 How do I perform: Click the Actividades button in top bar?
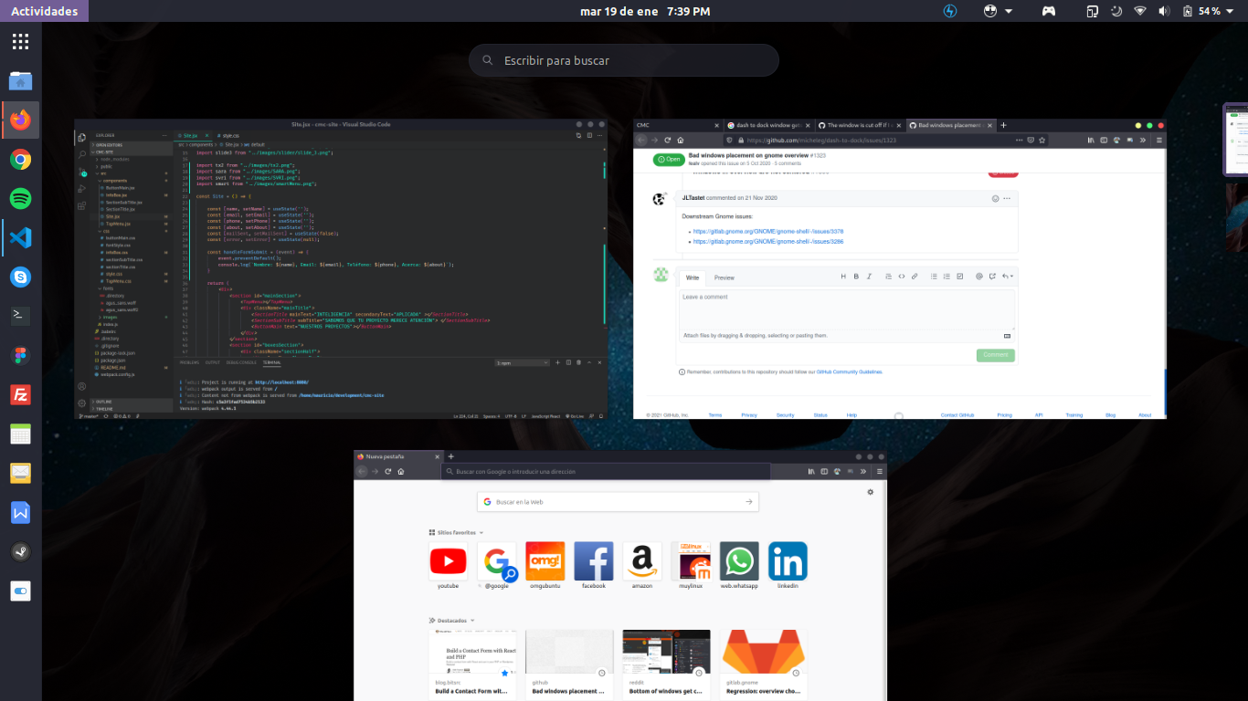pos(45,11)
